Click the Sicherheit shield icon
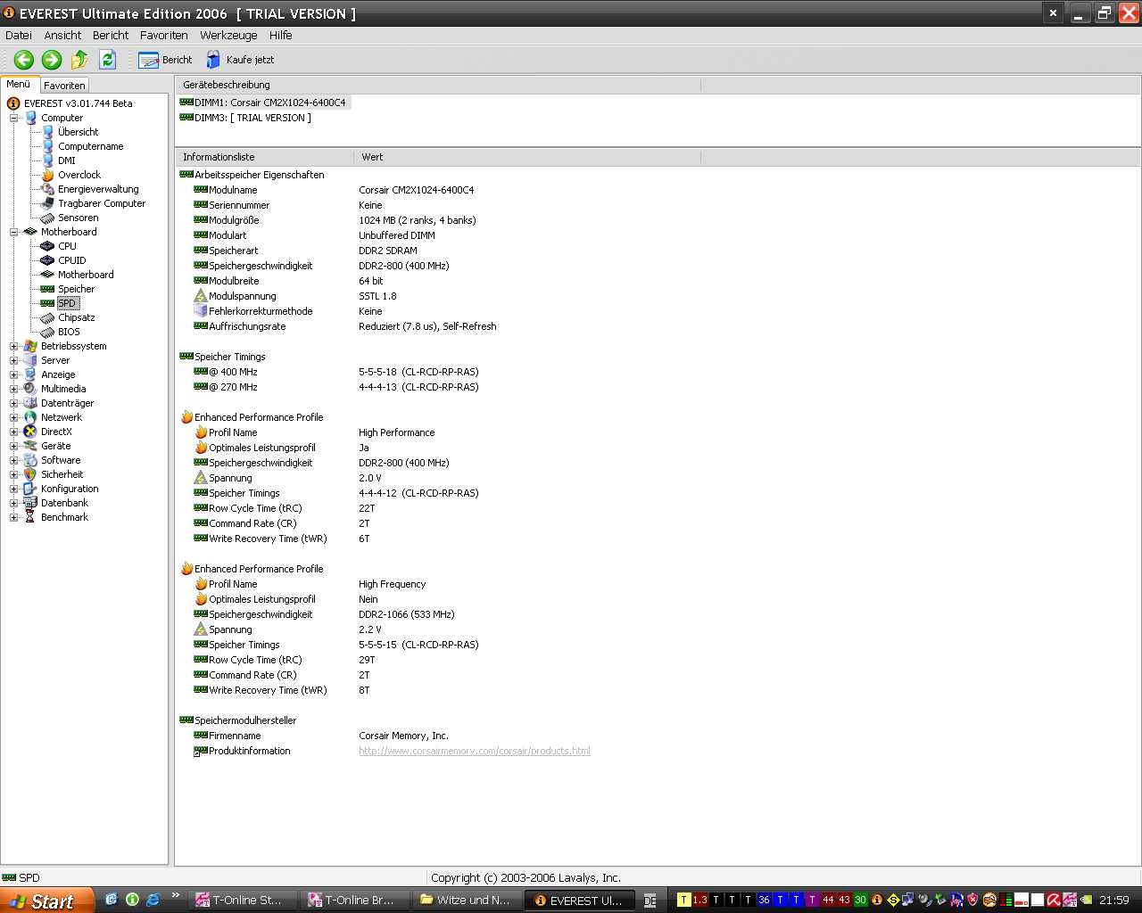 29,474
